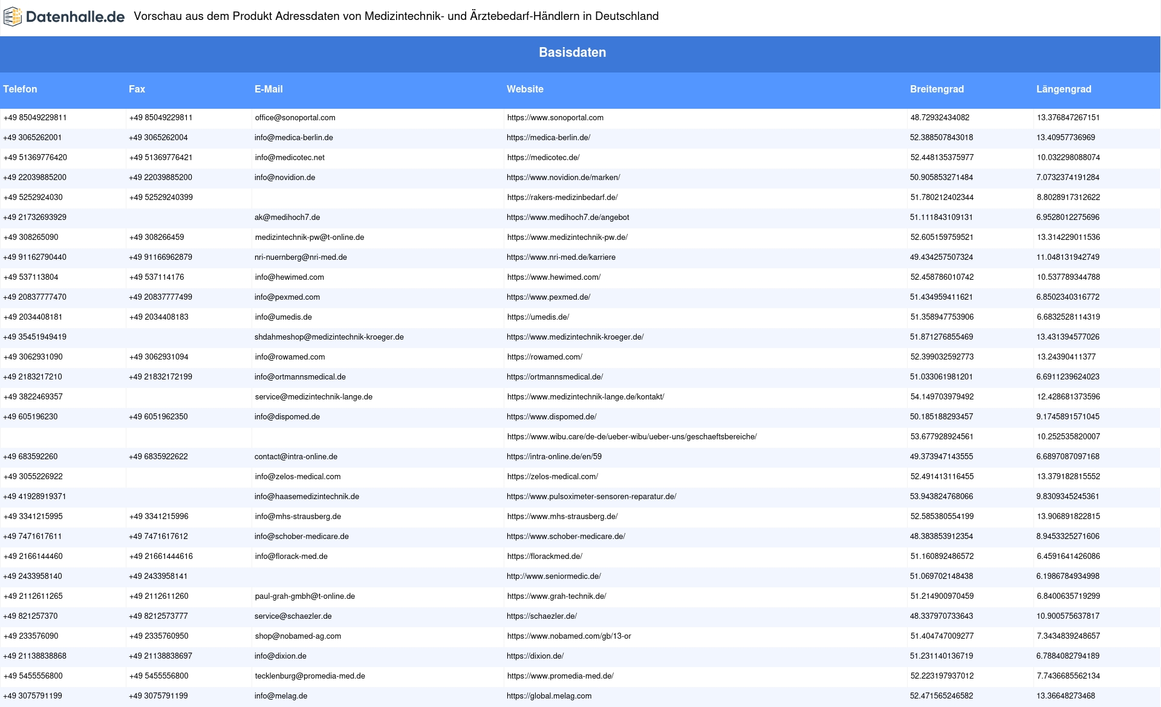1161x707 pixels.
Task: Open http://www.seniormedic.de/ link
Action: coord(554,576)
